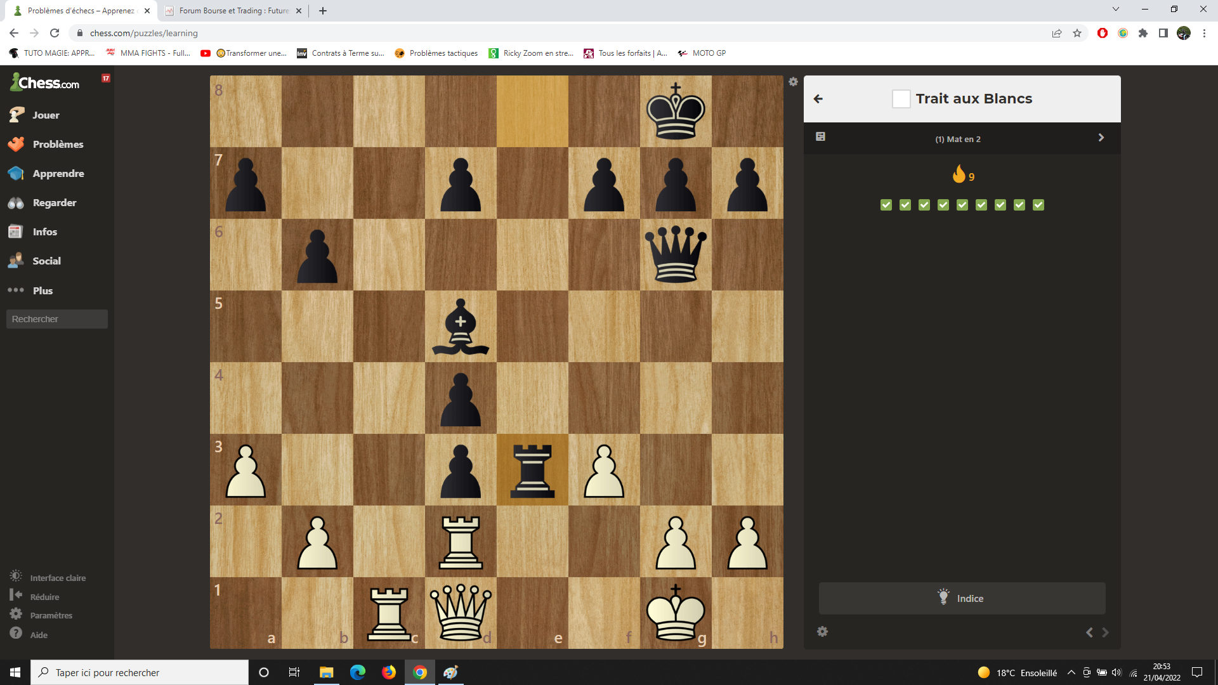Open Problèmes in the sidebar

[x=58, y=145]
